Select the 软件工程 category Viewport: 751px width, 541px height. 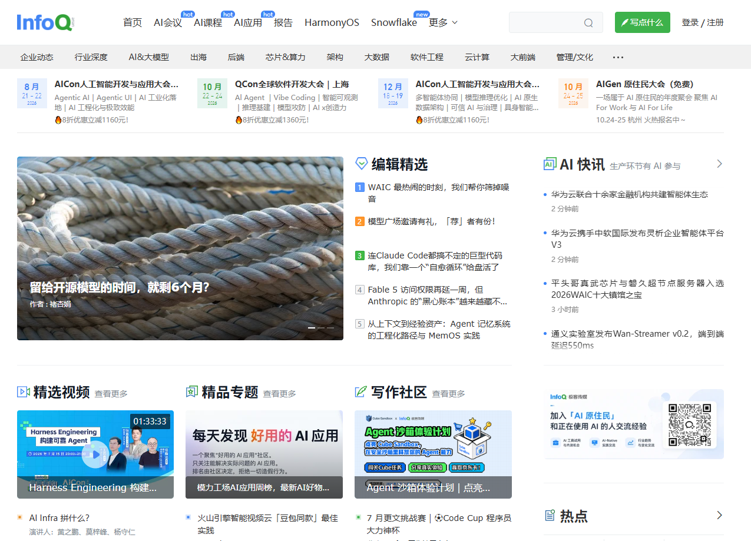pos(427,57)
